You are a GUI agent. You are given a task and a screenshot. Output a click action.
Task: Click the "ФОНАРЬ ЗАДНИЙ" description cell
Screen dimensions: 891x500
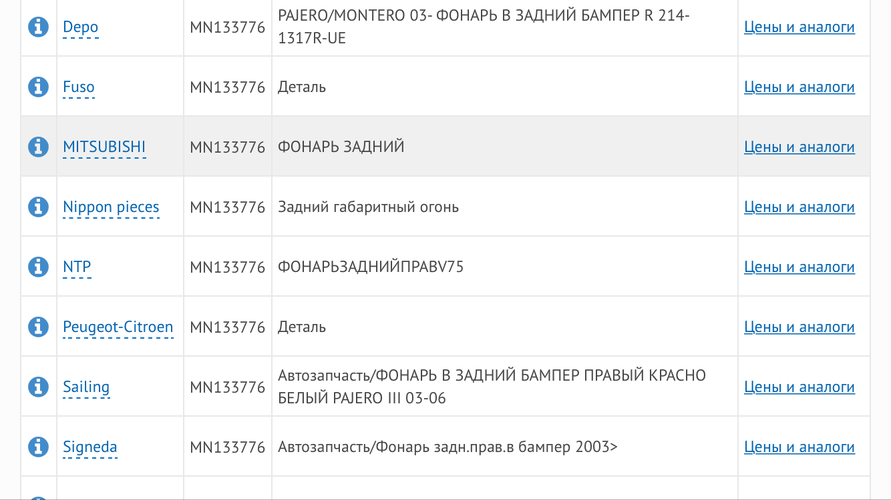point(341,147)
